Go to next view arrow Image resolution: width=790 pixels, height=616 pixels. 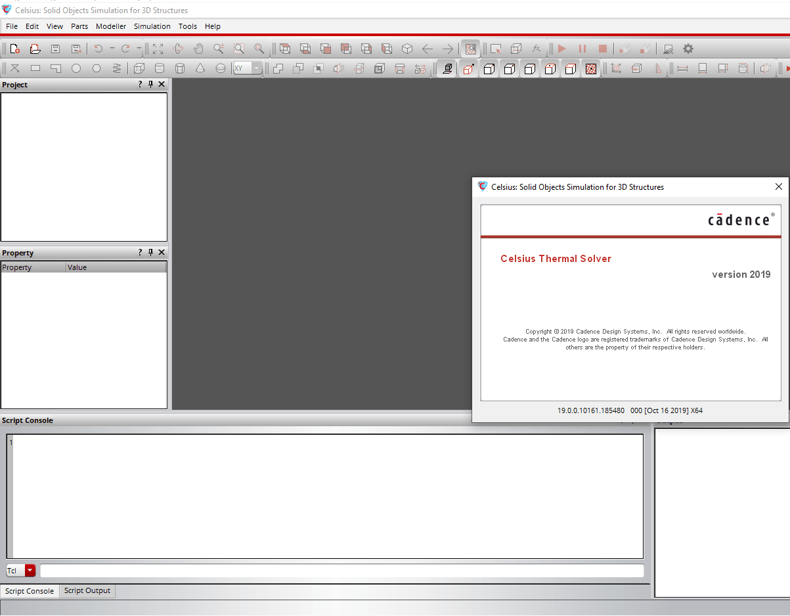click(448, 49)
